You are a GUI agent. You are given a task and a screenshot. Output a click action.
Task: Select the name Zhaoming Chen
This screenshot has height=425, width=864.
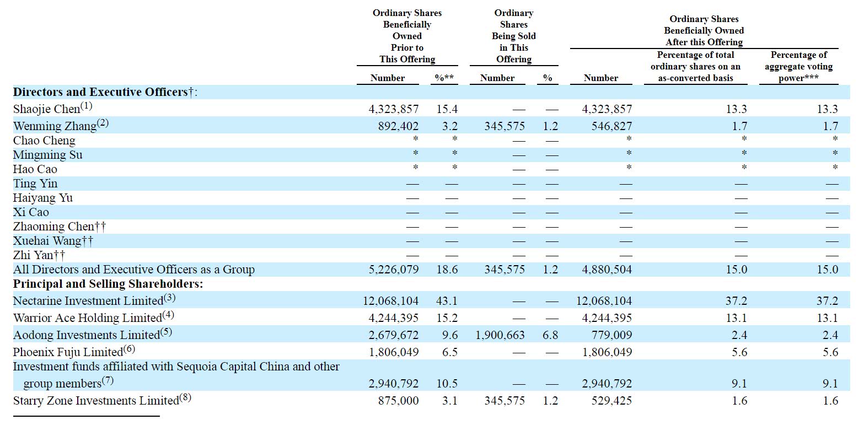point(54,227)
